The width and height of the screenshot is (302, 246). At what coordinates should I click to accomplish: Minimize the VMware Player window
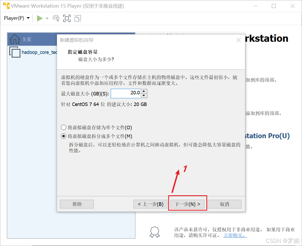pyautogui.click(x=256, y=6)
